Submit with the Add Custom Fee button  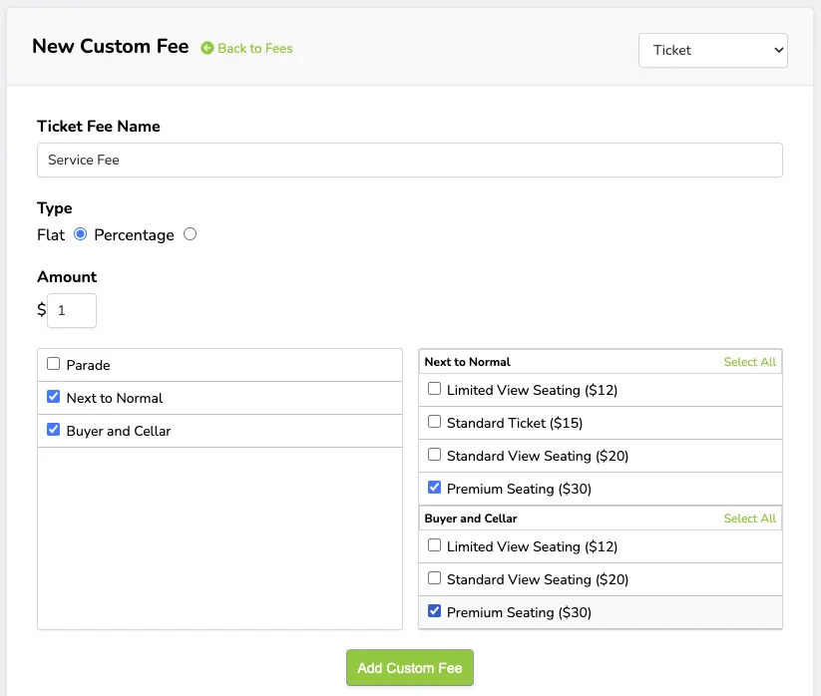pos(409,668)
